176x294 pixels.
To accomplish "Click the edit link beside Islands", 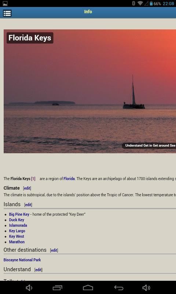I will point(28,205).
